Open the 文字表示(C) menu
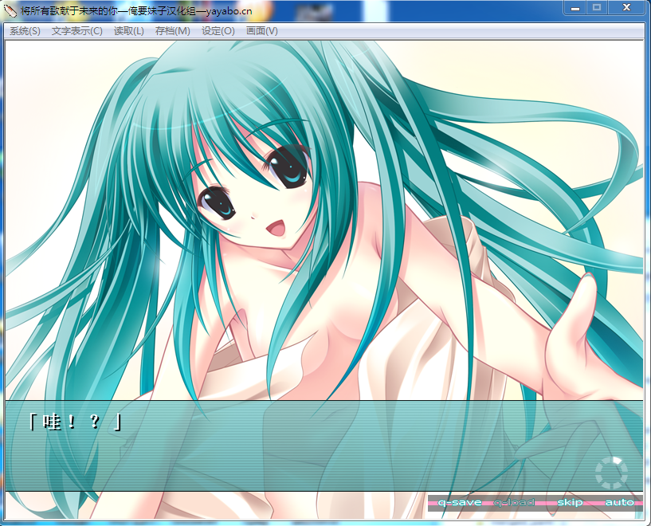Viewport: 651px width, 526px height. 76,31
